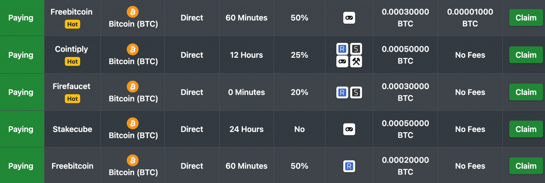Claim the Freebitcoin faucet with Hot badge
Viewport: 545px width, 183px height.
coord(526,18)
